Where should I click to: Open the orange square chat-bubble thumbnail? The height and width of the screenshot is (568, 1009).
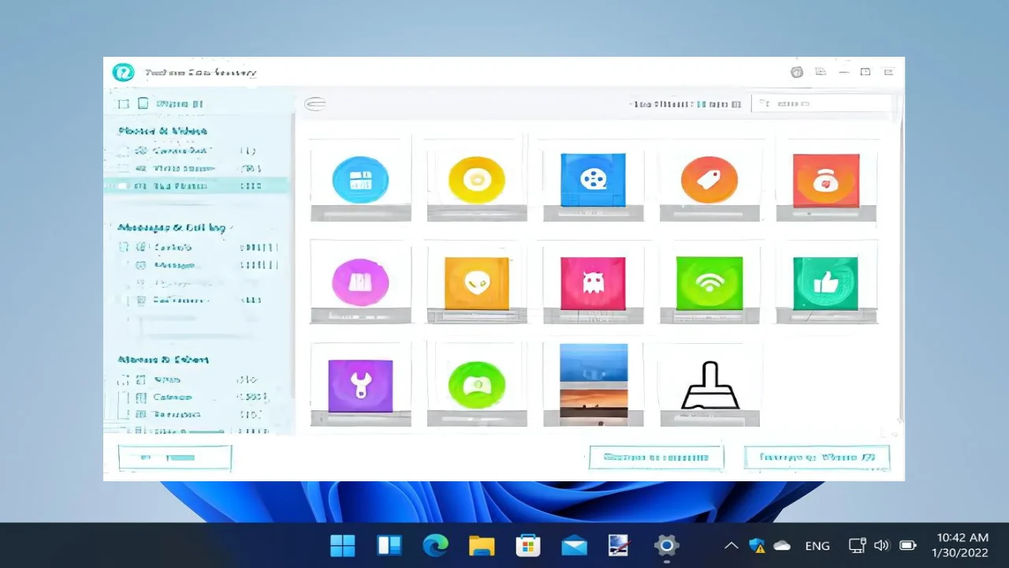tap(476, 282)
